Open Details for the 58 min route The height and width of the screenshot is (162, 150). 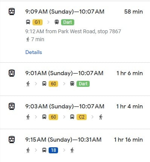pyautogui.click(x=34, y=52)
